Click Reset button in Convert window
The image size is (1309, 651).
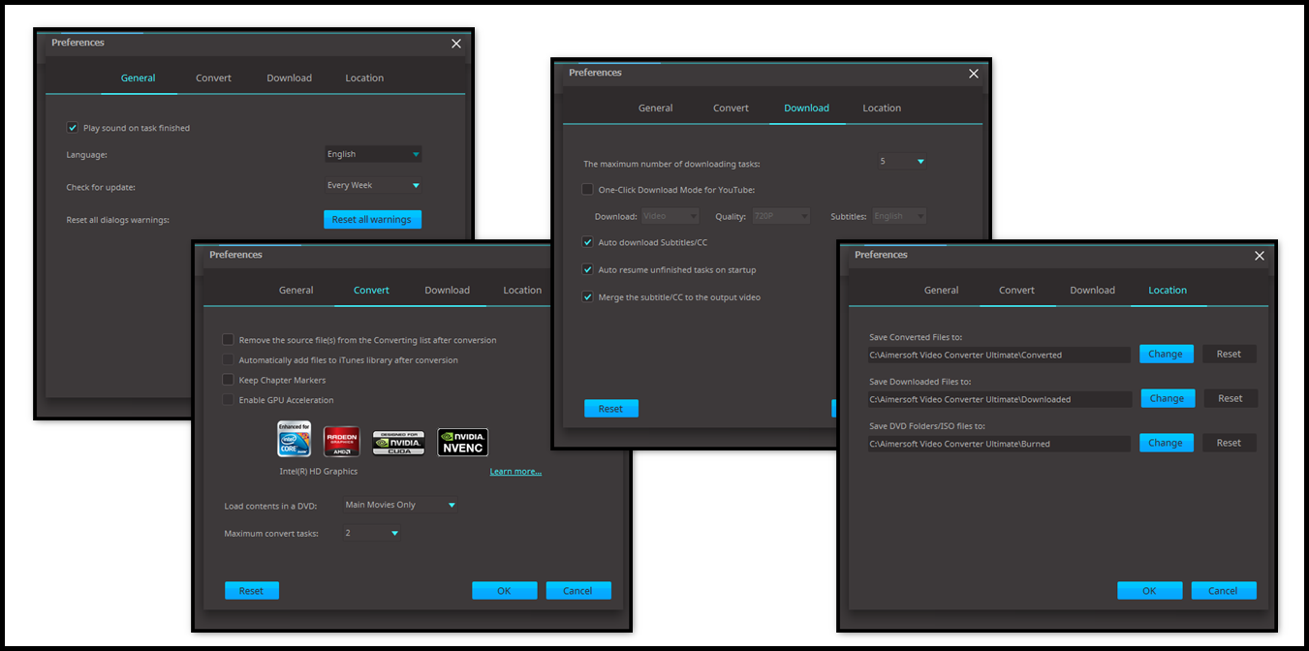(252, 591)
